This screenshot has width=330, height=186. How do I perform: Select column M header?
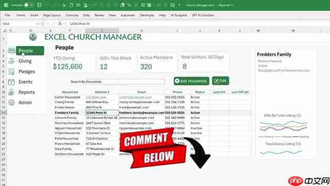pyautogui.click(x=258, y=31)
